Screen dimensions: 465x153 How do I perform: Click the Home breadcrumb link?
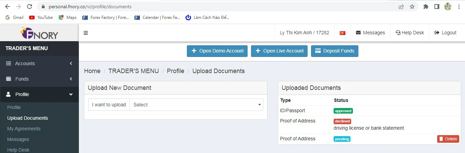[92, 71]
